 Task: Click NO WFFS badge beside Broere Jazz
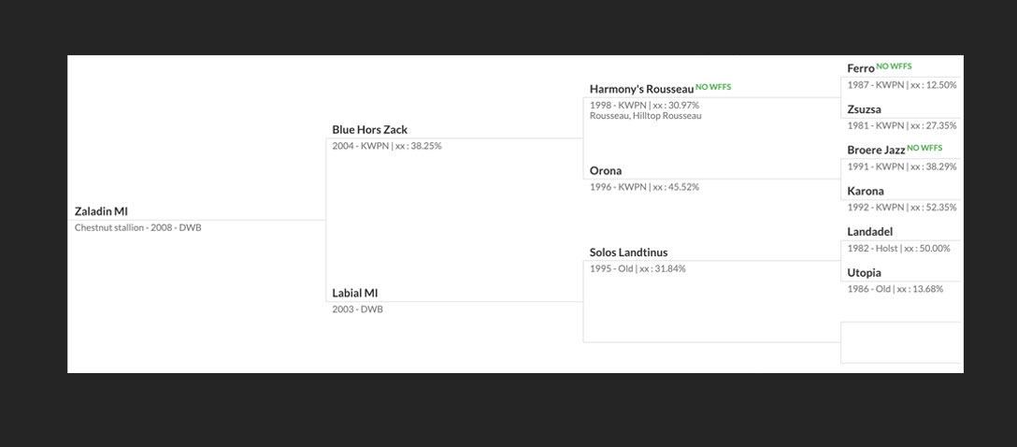[x=924, y=147]
